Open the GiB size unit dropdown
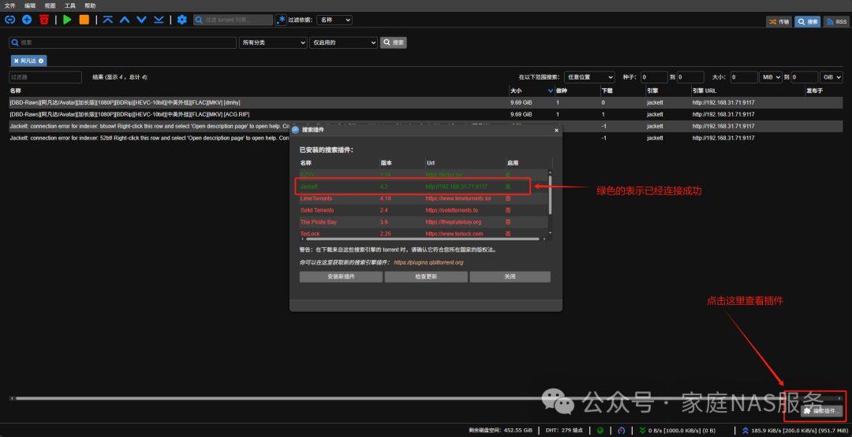This screenshot has width=852, height=437. point(831,77)
